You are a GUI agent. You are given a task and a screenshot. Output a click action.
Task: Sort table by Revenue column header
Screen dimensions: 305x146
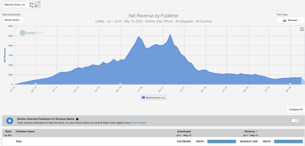click(x=251, y=131)
